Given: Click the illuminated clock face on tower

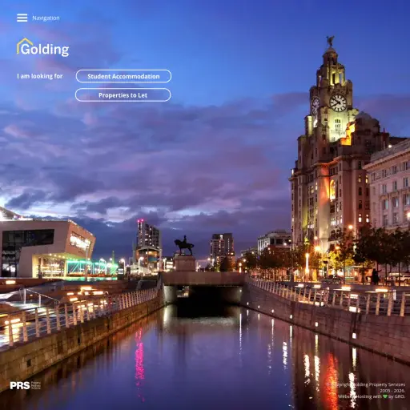Looking at the screenshot, I should pos(338,102).
